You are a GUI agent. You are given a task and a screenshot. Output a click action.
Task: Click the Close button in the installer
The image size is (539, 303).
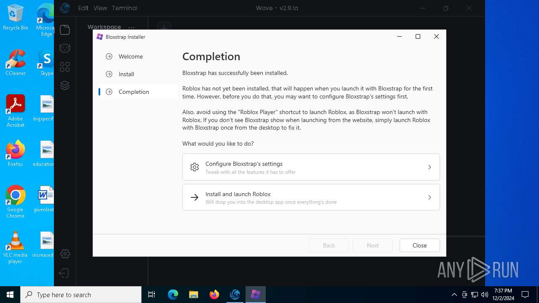coord(419,245)
